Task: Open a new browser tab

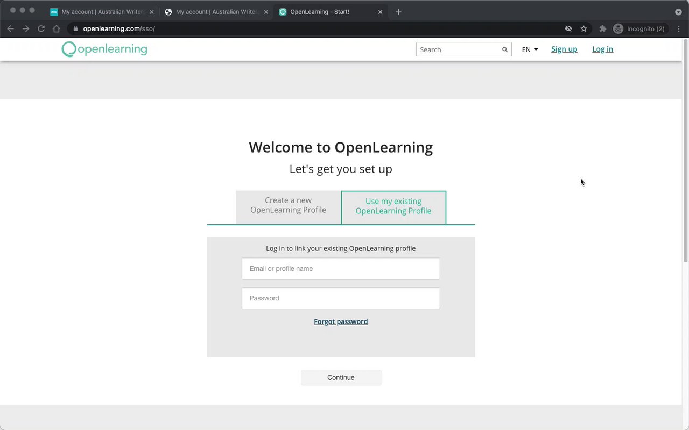Action: coord(398,12)
